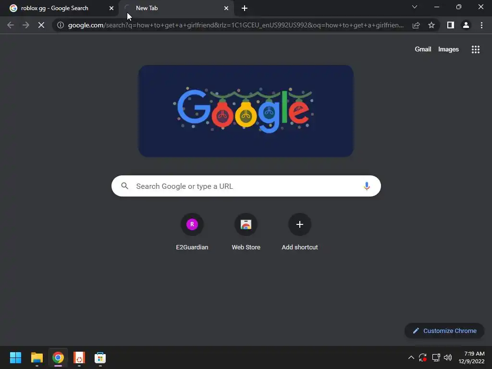Click the magnifier icon in search box
This screenshot has width=492, height=369.
125,186
